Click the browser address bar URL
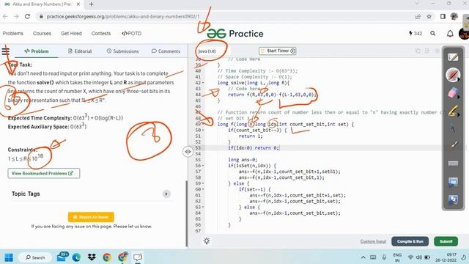The height and width of the screenshot is (264, 469). [123, 16]
